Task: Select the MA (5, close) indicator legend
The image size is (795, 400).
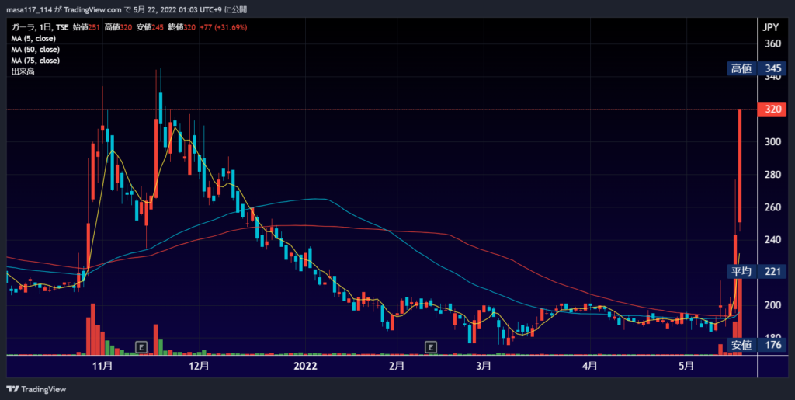Action: [33, 39]
